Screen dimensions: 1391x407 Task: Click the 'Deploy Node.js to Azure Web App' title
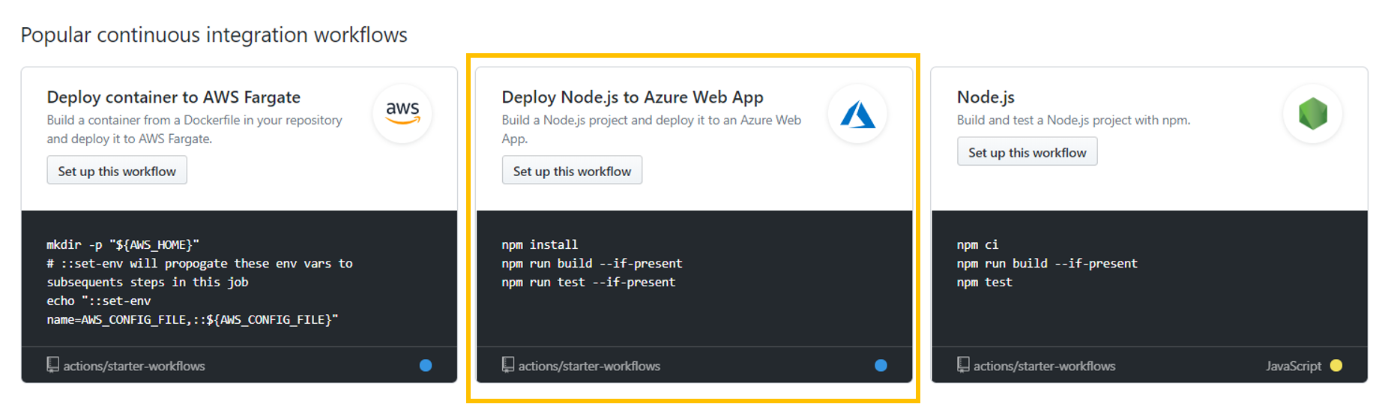point(633,97)
